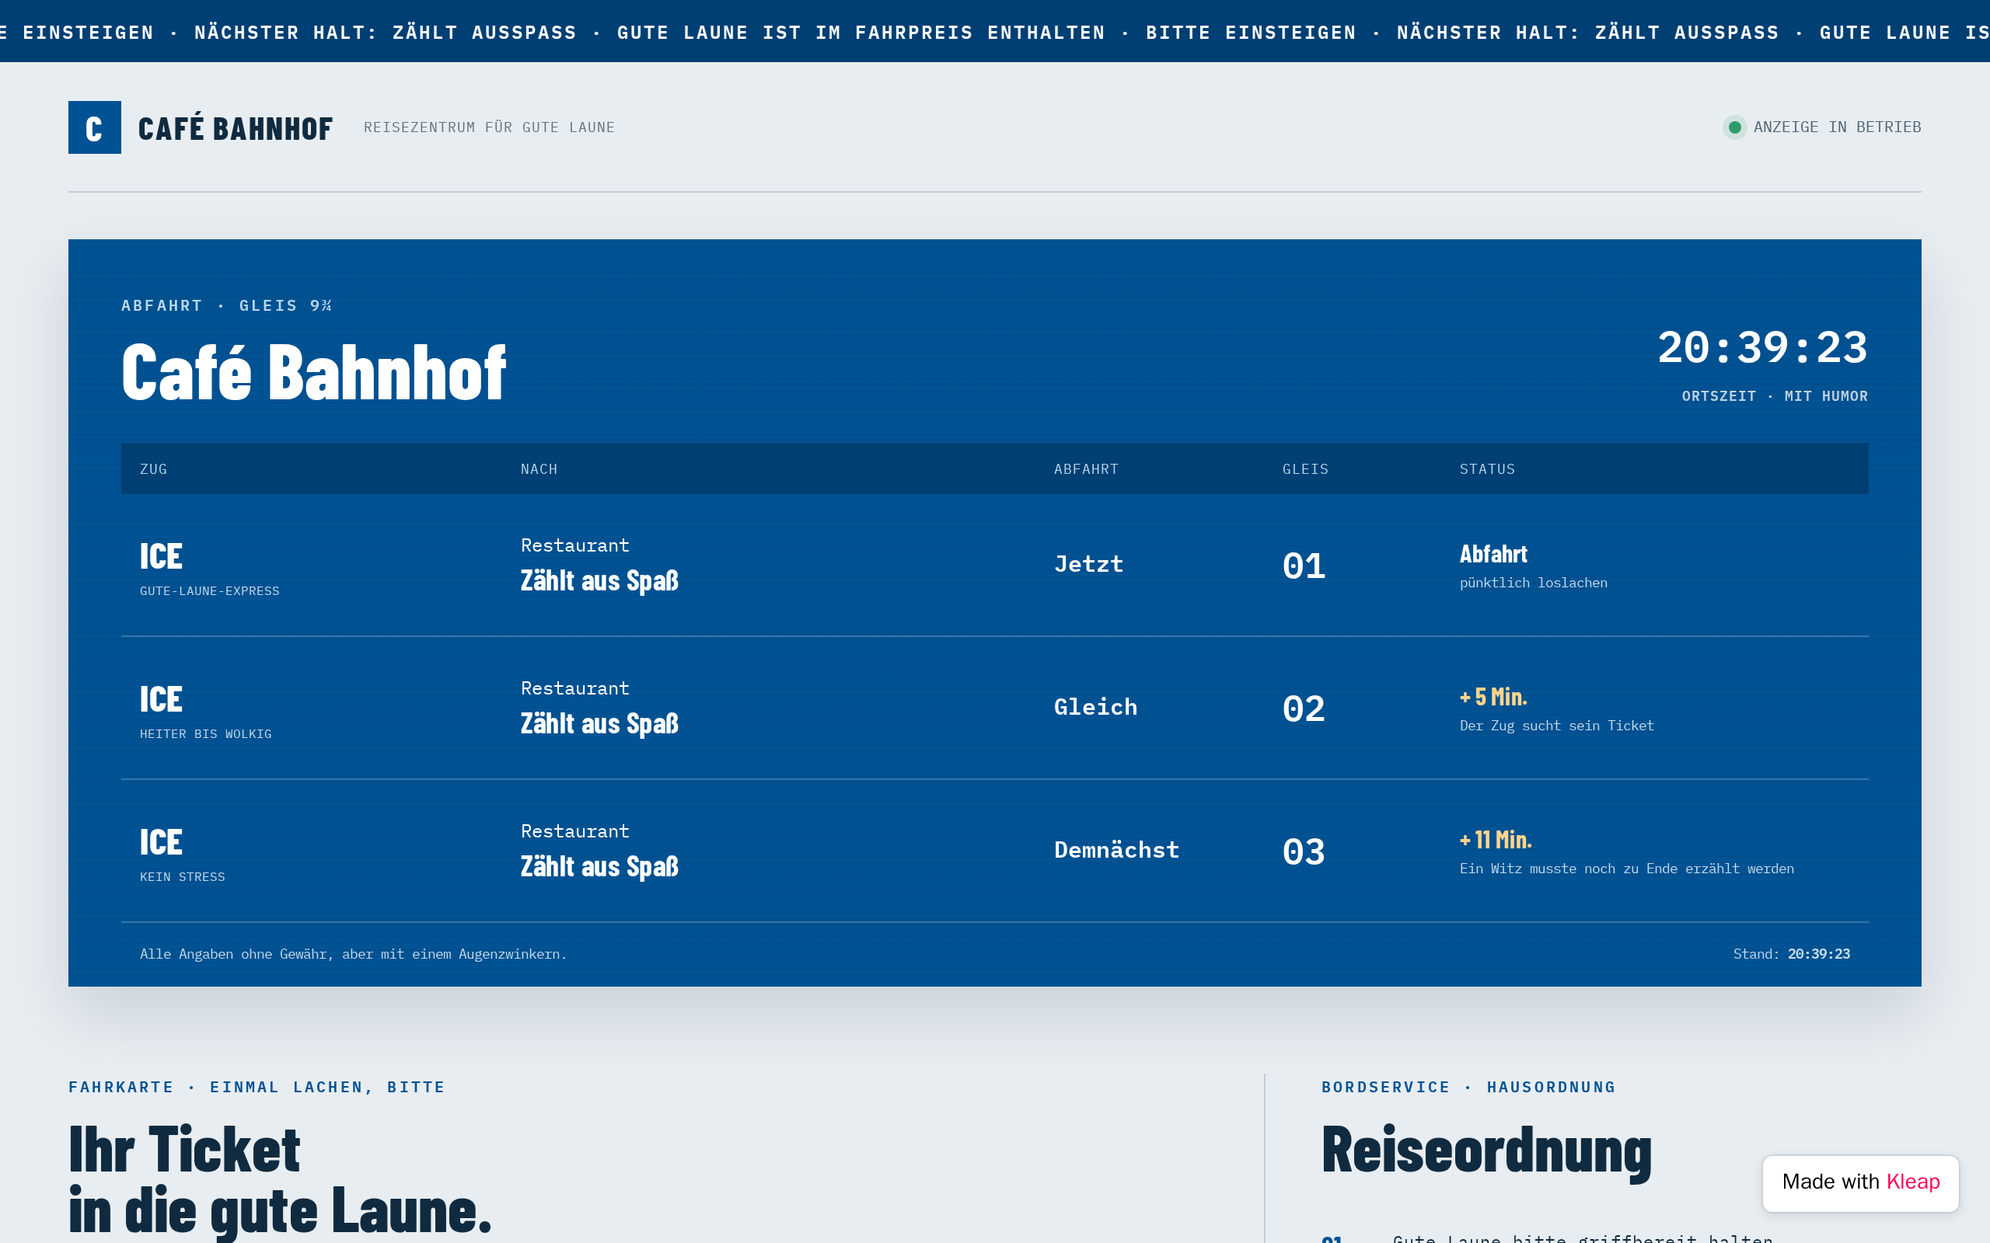Click Der Zug sucht sein Ticket note
This screenshot has width=1990, height=1243.
click(x=1557, y=726)
